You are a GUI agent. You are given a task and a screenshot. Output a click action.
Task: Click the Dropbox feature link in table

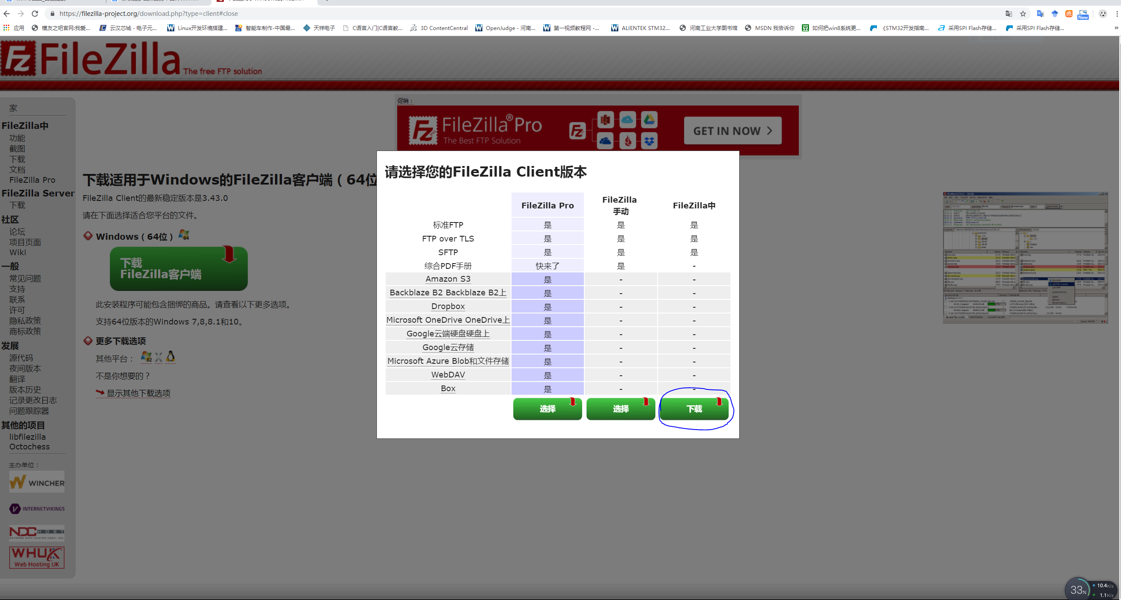coord(448,306)
